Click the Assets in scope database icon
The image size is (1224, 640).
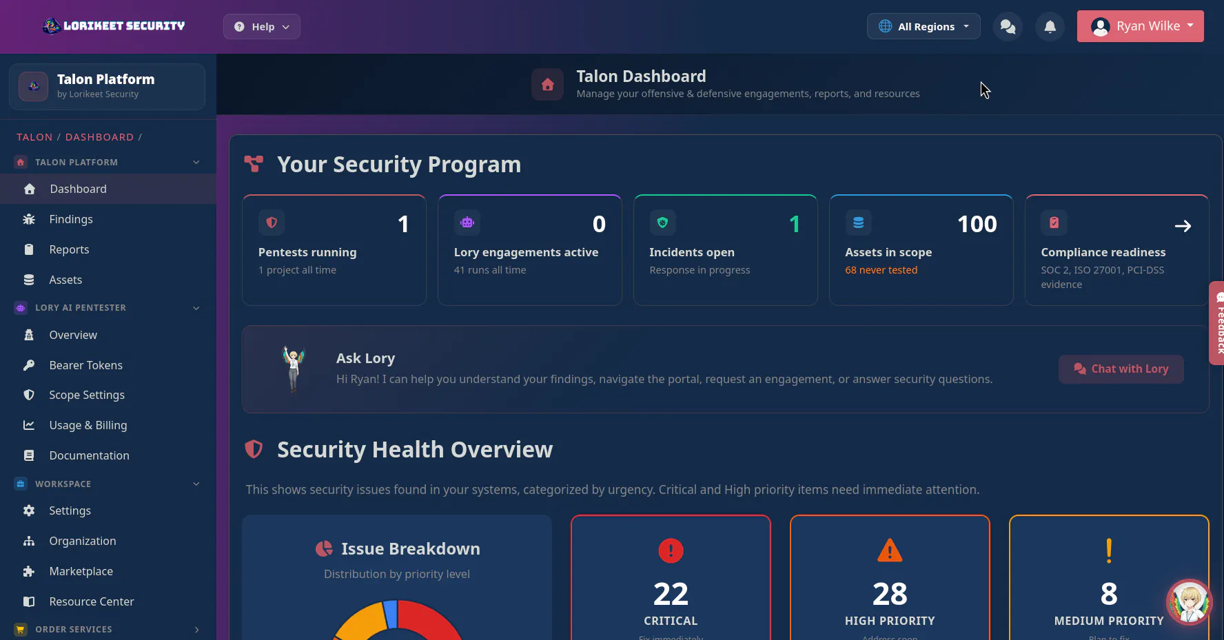tap(858, 223)
